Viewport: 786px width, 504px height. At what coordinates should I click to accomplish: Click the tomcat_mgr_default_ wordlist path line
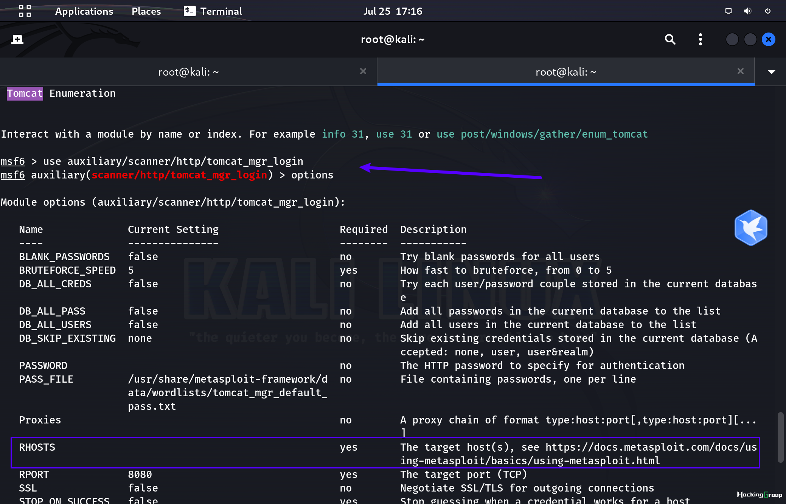click(228, 393)
